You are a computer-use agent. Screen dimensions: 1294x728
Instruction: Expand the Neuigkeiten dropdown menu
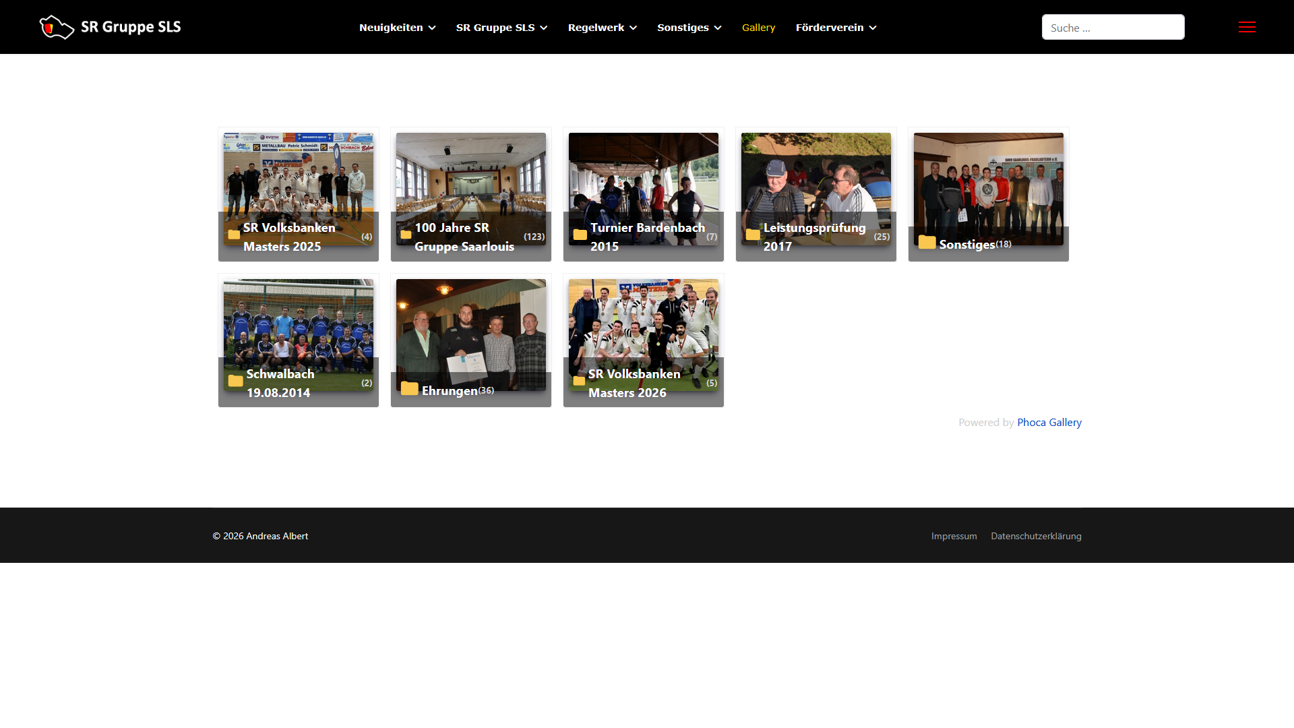click(397, 28)
